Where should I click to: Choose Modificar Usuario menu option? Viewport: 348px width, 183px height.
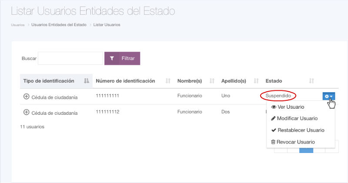tap(294, 118)
